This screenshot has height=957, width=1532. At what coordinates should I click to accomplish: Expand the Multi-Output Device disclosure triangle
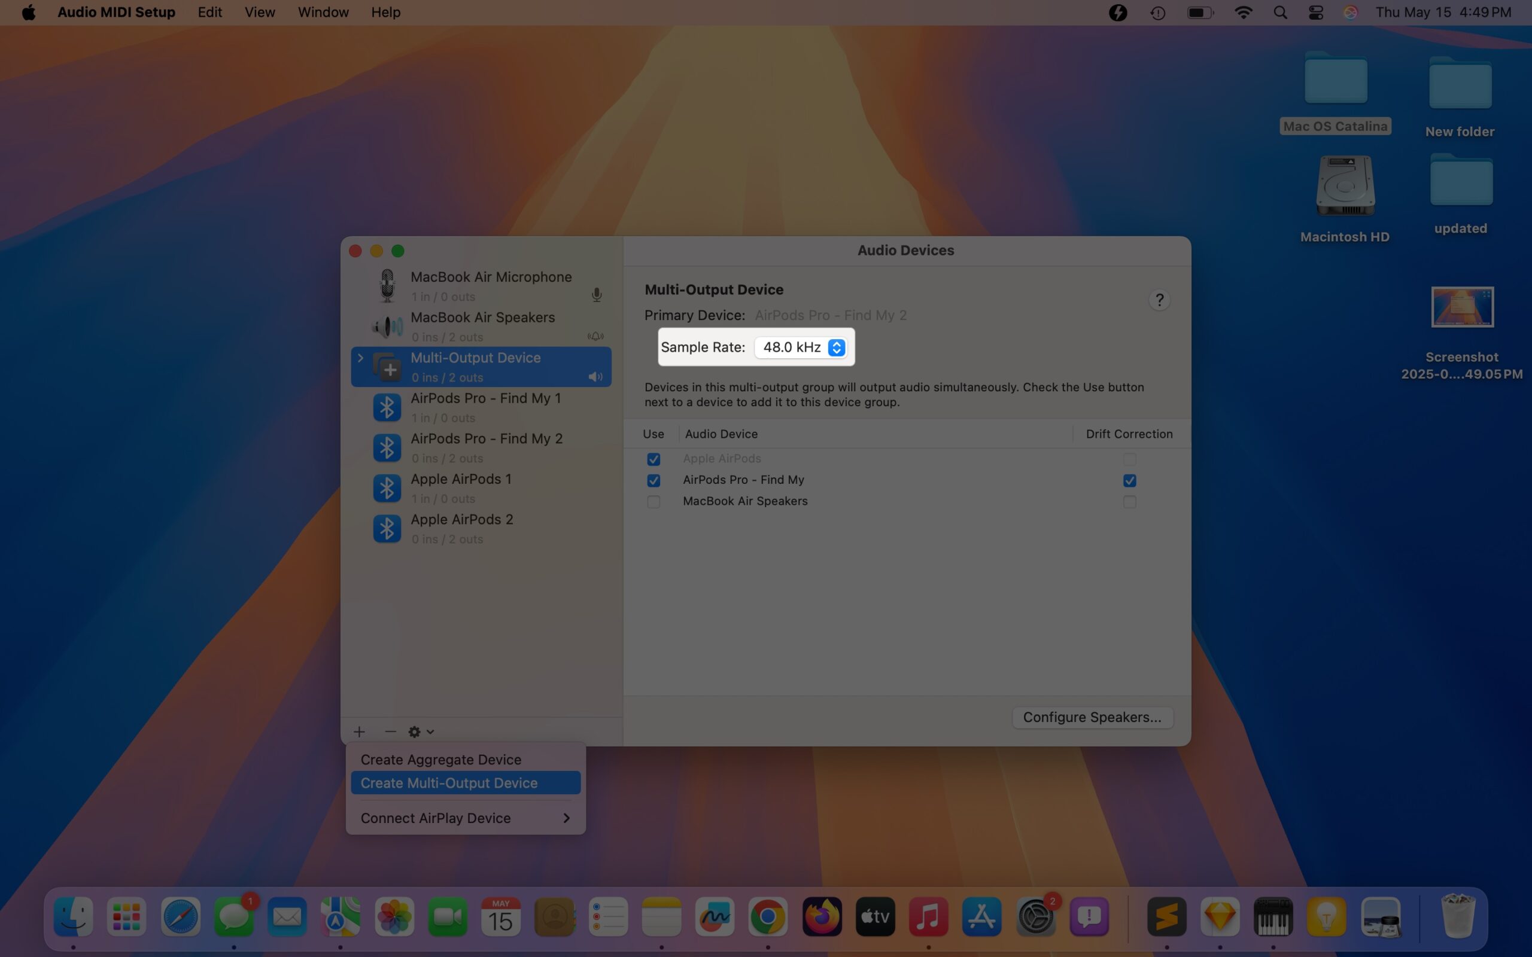click(360, 358)
